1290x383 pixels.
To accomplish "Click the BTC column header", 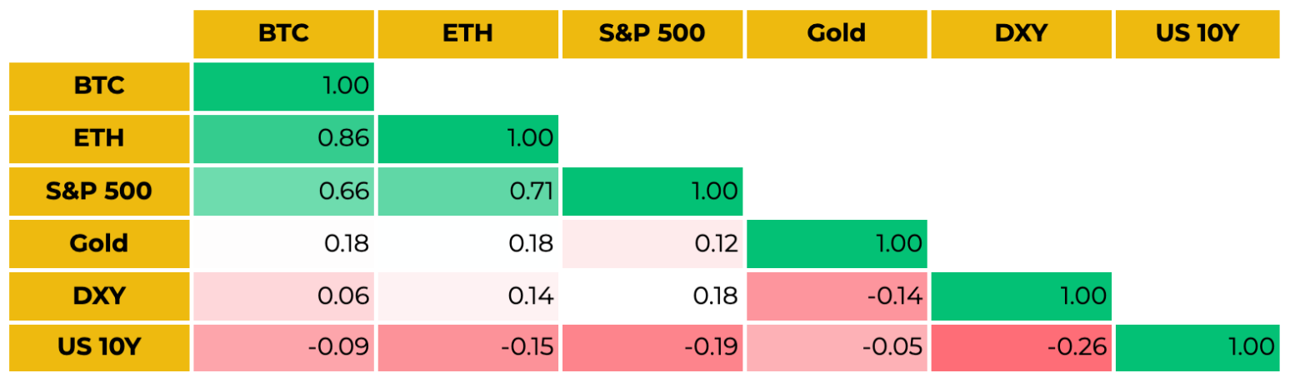I will click(x=284, y=34).
